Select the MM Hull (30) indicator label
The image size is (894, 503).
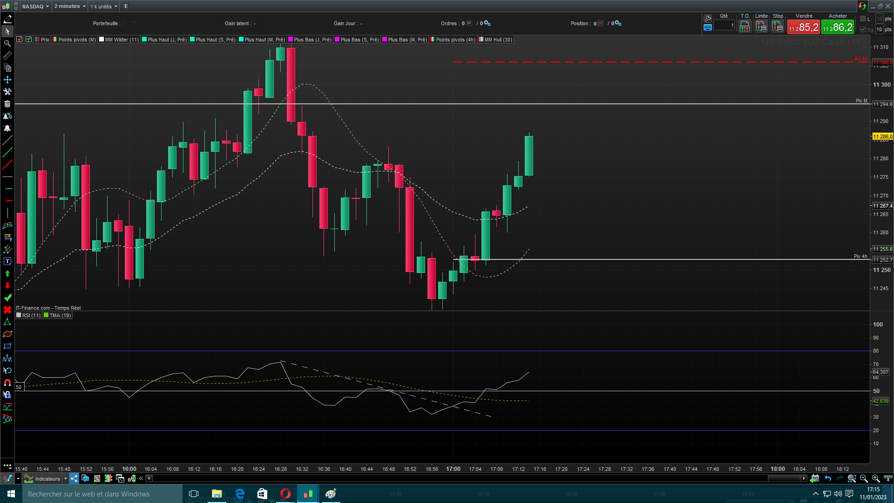click(498, 40)
